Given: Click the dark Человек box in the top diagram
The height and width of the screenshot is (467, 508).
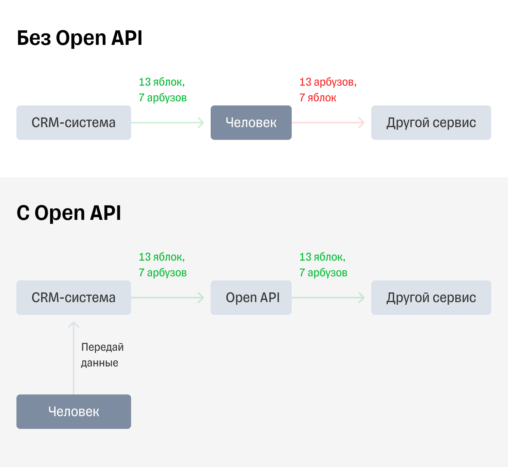Looking at the screenshot, I should point(251,123).
